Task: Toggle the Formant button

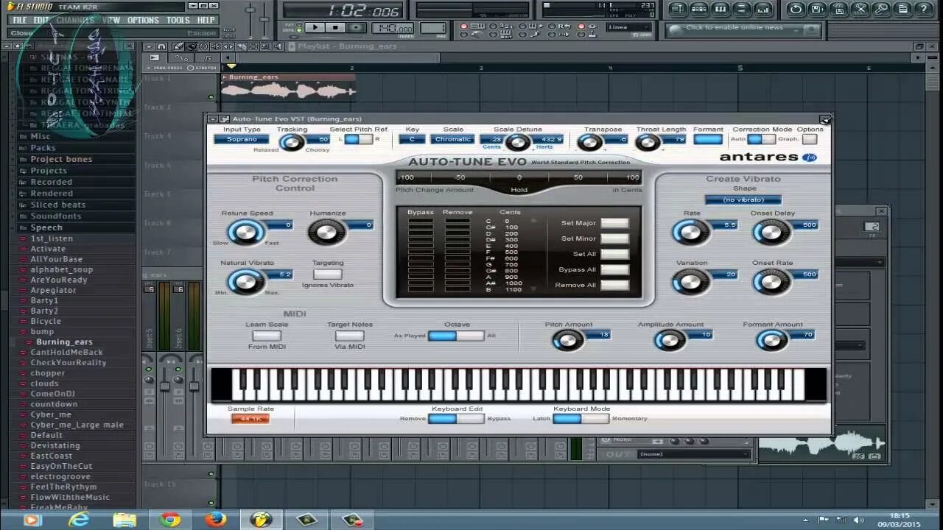Action: [708, 139]
